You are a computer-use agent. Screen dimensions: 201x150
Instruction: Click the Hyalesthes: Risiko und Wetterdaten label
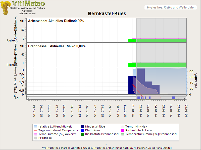click(x=171, y=7)
